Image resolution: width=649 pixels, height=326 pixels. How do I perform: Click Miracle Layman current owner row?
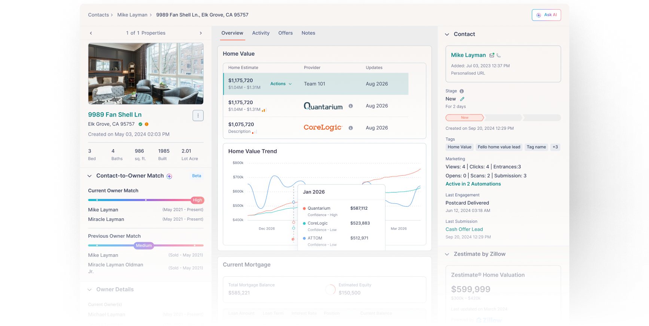[146, 219]
